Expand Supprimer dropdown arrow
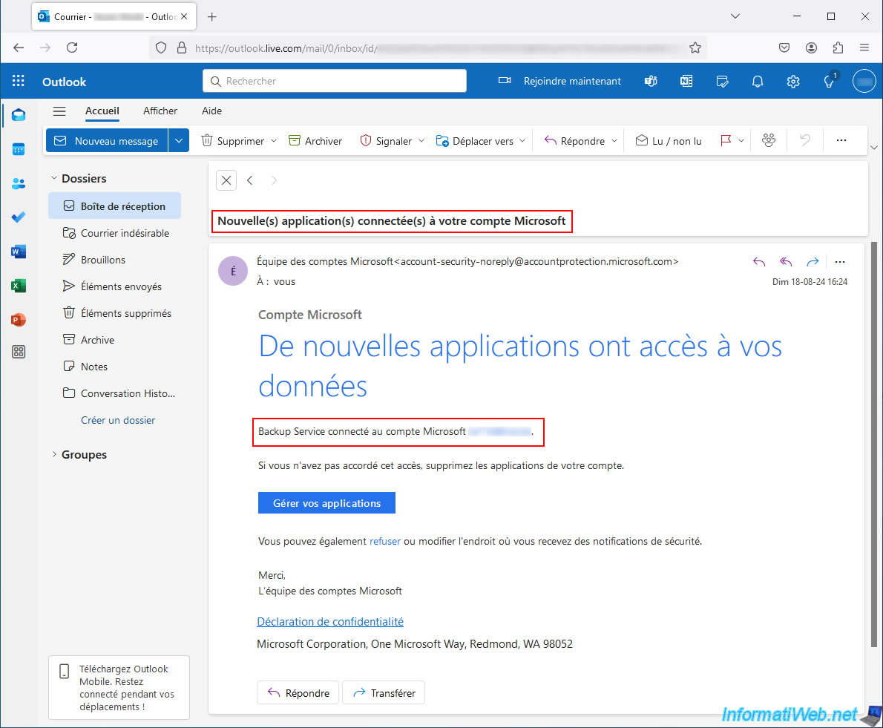The height and width of the screenshot is (728, 883). [x=274, y=141]
